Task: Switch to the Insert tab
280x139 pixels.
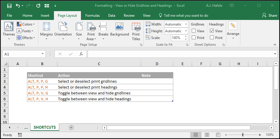Action: pos(45,16)
